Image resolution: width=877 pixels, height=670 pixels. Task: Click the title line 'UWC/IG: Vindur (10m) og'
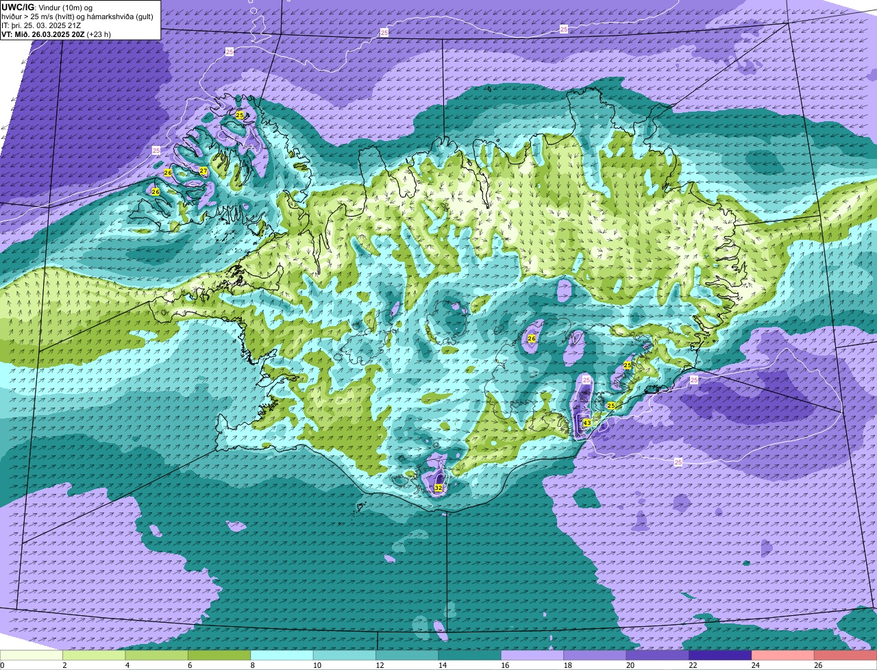(47, 7)
